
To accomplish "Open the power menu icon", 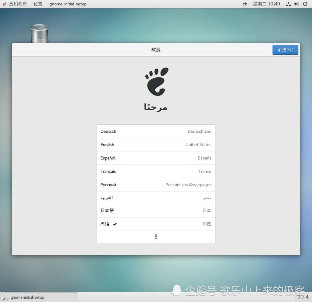I will coord(305,4).
